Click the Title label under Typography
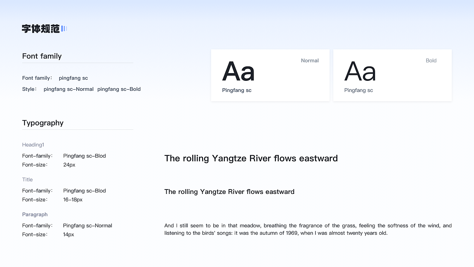 click(27, 179)
